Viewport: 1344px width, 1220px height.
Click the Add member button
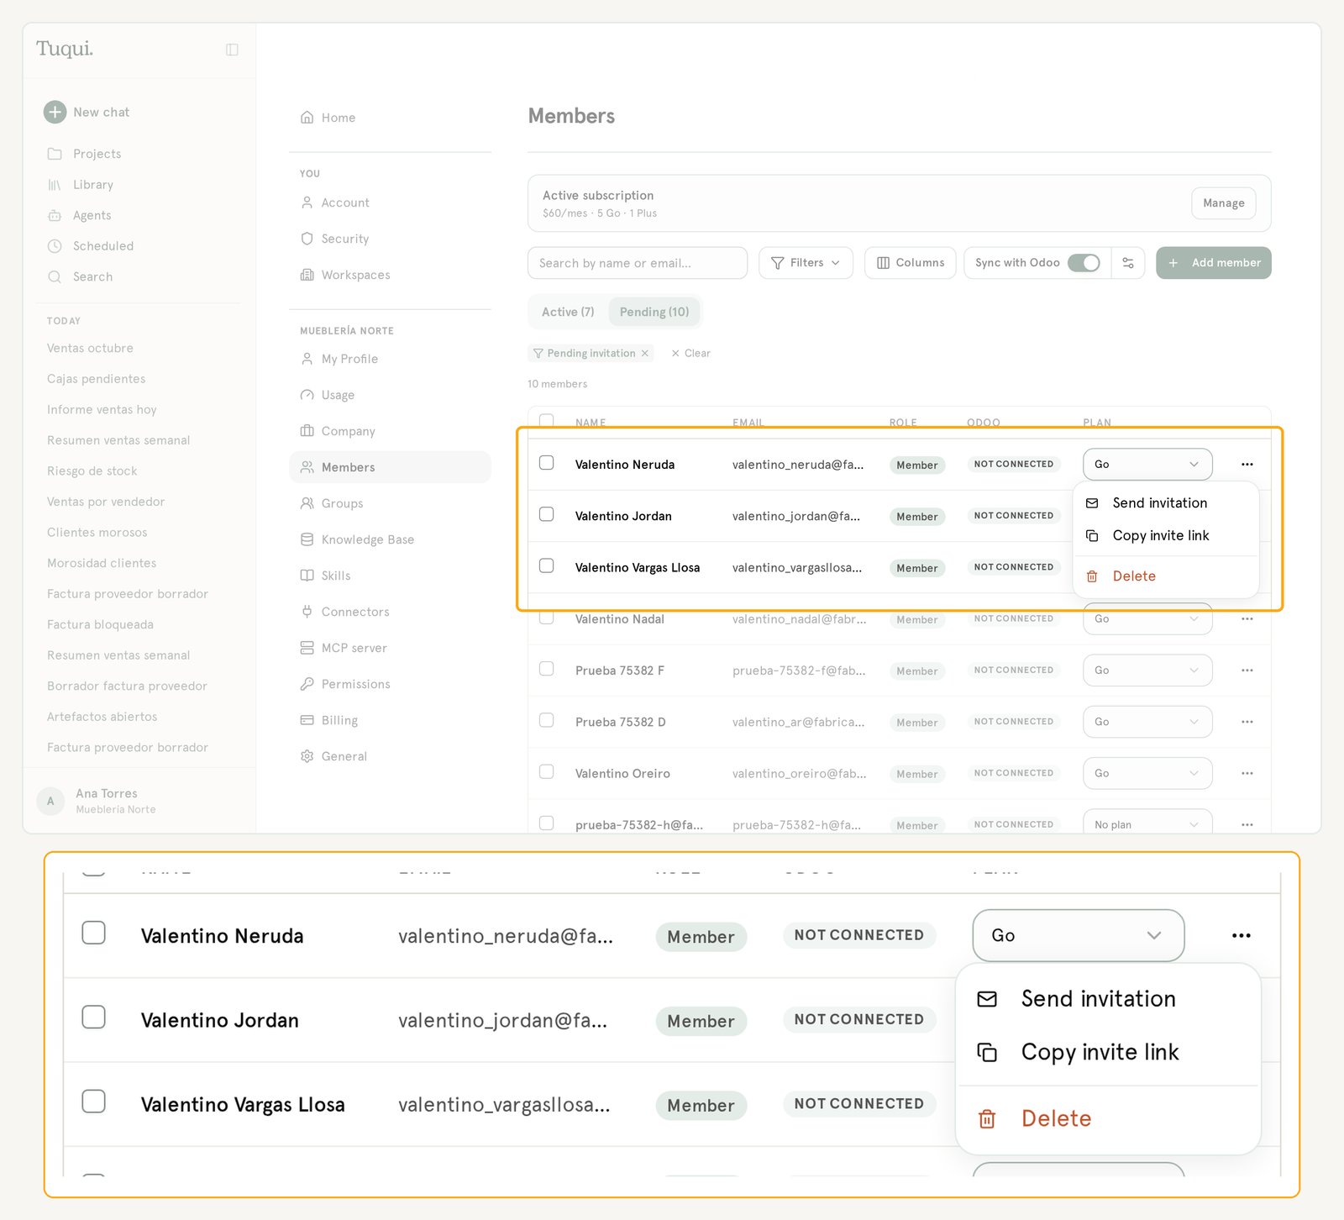(1214, 263)
